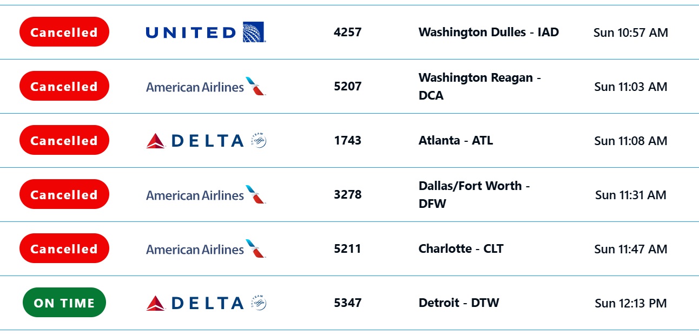Click Delta logo for flight 1743

click(206, 141)
